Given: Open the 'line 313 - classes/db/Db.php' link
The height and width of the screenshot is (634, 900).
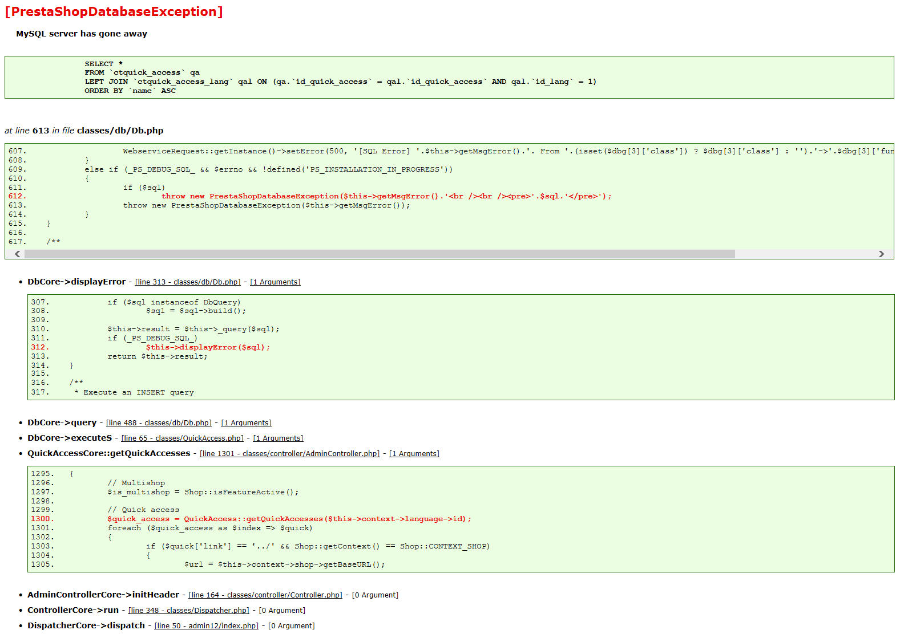Looking at the screenshot, I should [188, 282].
